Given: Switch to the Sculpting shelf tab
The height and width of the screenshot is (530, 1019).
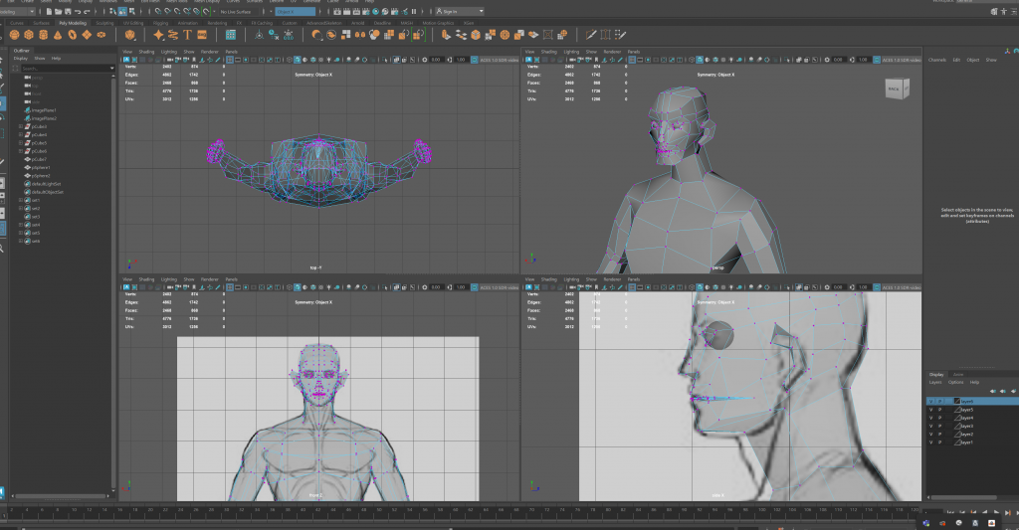Looking at the screenshot, I should (x=103, y=22).
